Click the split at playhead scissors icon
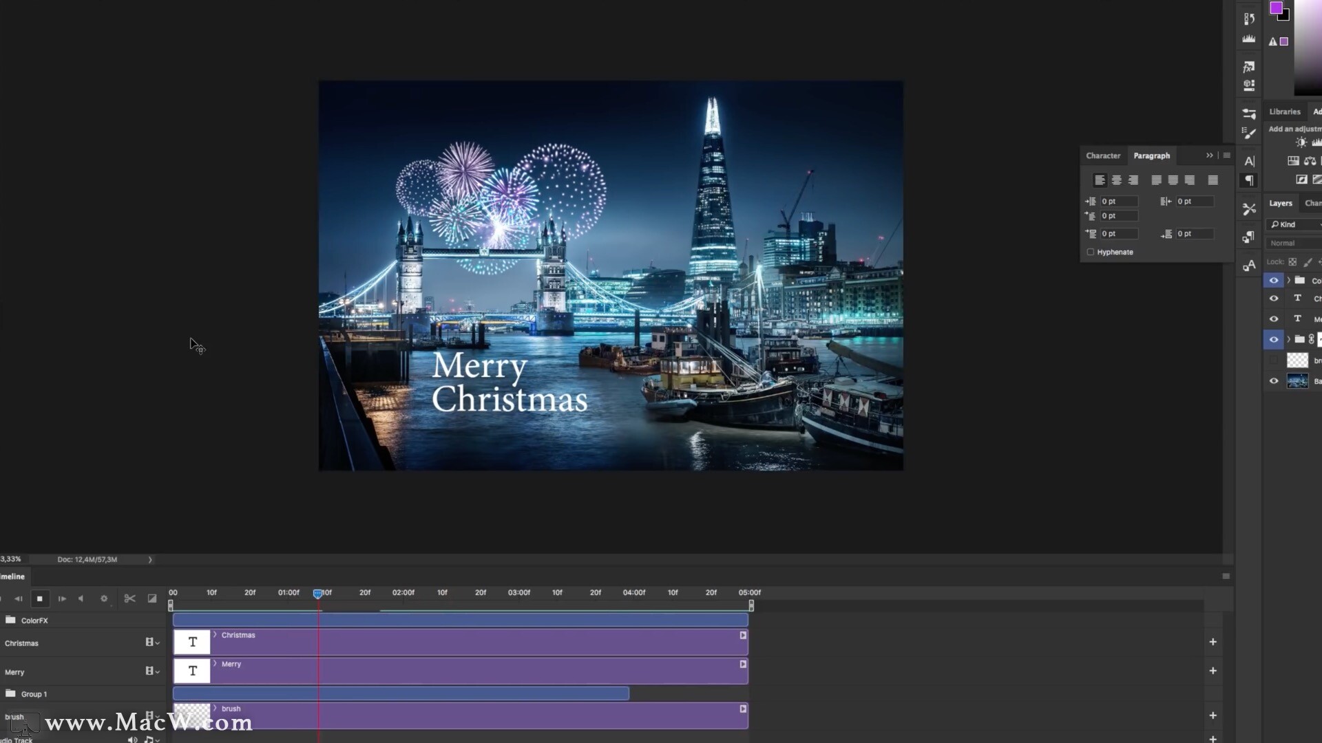 pyautogui.click(x=129, y=599)
